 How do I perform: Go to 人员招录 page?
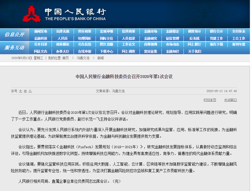click(x=128, y=38)
